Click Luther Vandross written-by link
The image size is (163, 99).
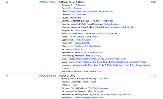(x=81, y=98)
